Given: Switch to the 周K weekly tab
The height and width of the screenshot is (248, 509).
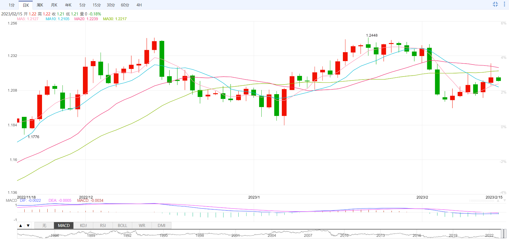Looking at the screenshot, I should (40, 5).
